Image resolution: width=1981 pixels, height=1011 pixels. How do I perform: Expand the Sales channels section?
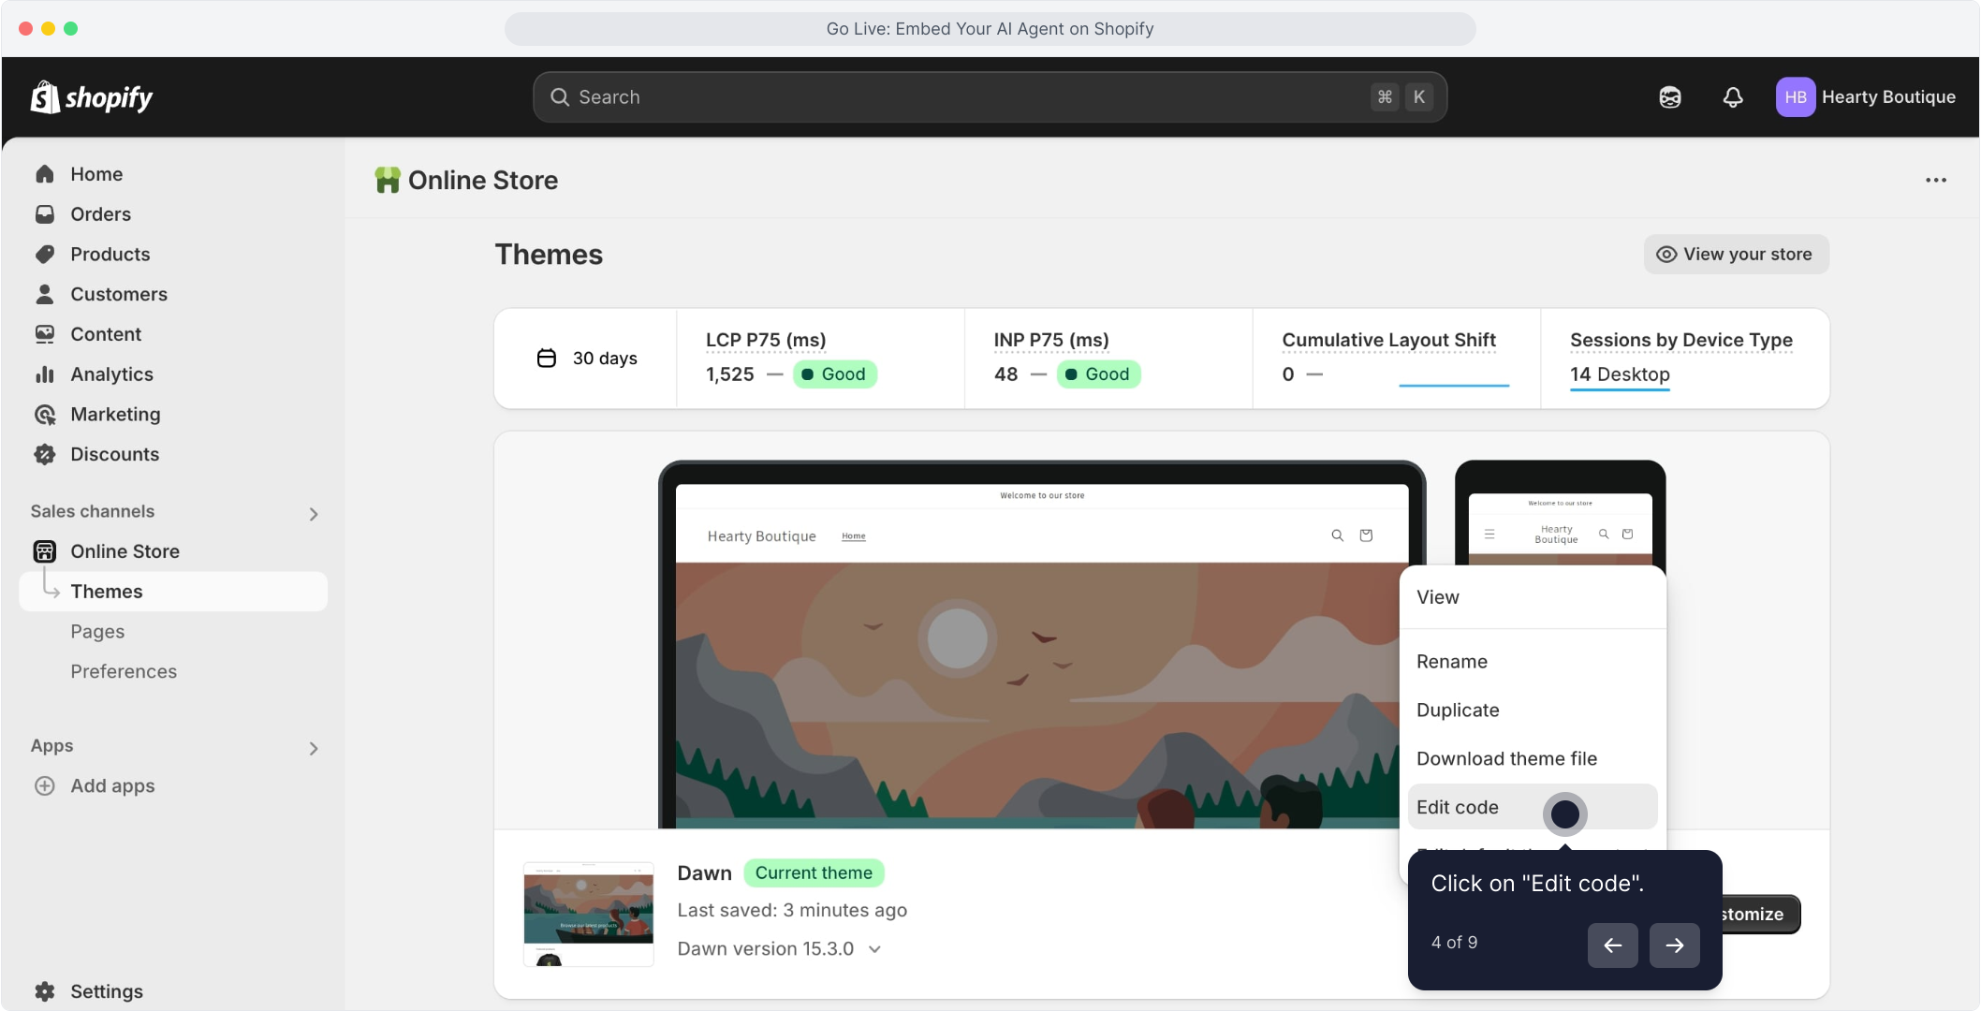314,514
